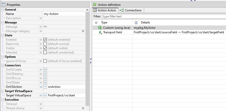
Task: Open the OnVSCreate connector browse button
Action: 45,70
